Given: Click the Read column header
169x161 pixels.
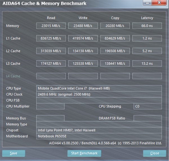Looking at the screenshot, I should pos(51,18).
